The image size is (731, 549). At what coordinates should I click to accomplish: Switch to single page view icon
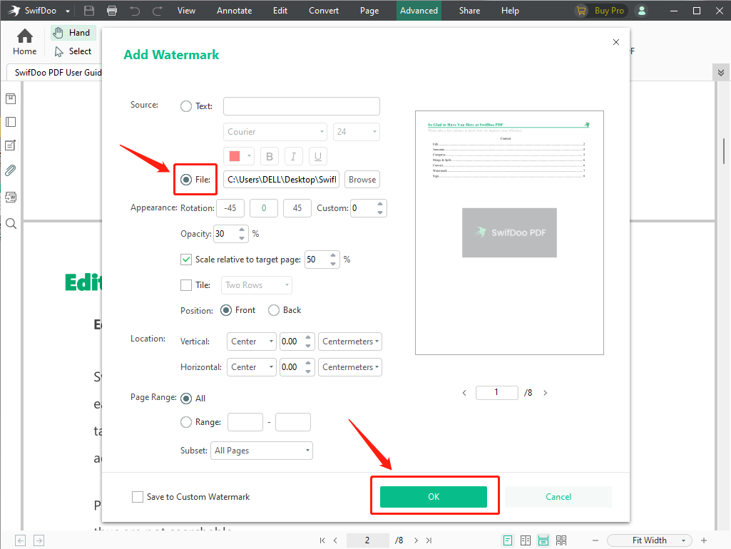pos(508,540)
